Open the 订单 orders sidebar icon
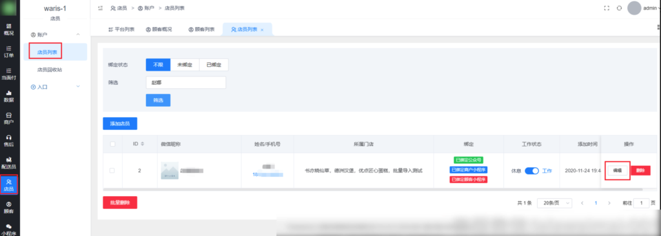This screenshot has height=236, width=661. pyautogui.click(x=8, y=51)
